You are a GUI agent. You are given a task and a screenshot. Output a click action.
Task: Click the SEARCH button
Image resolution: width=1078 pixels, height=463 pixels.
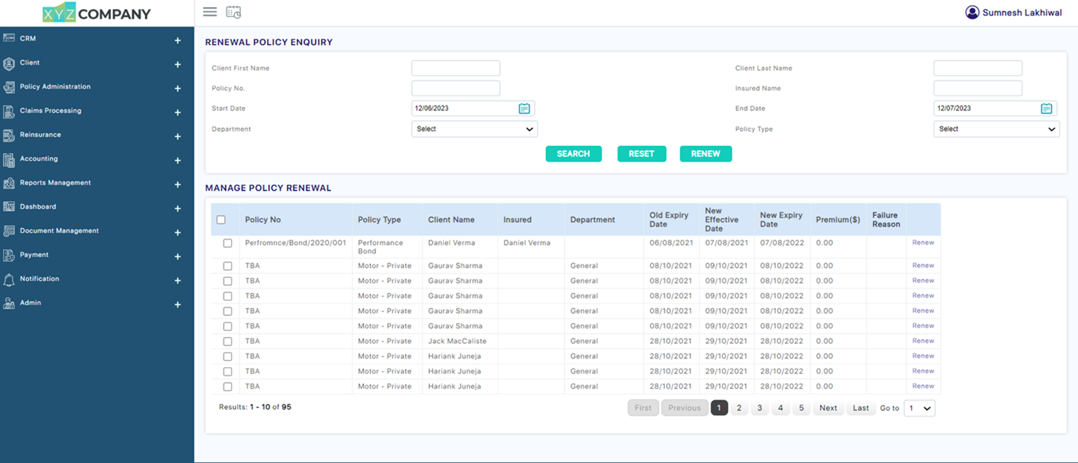574,154
